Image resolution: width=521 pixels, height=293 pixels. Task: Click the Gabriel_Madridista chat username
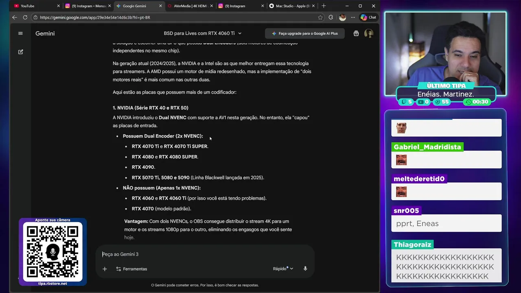click(427, 147)
